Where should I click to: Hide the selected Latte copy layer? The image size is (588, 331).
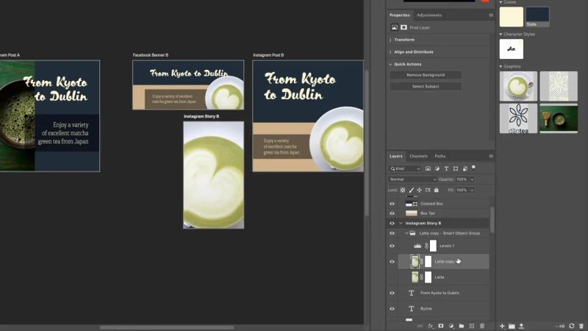click(392, 262)
